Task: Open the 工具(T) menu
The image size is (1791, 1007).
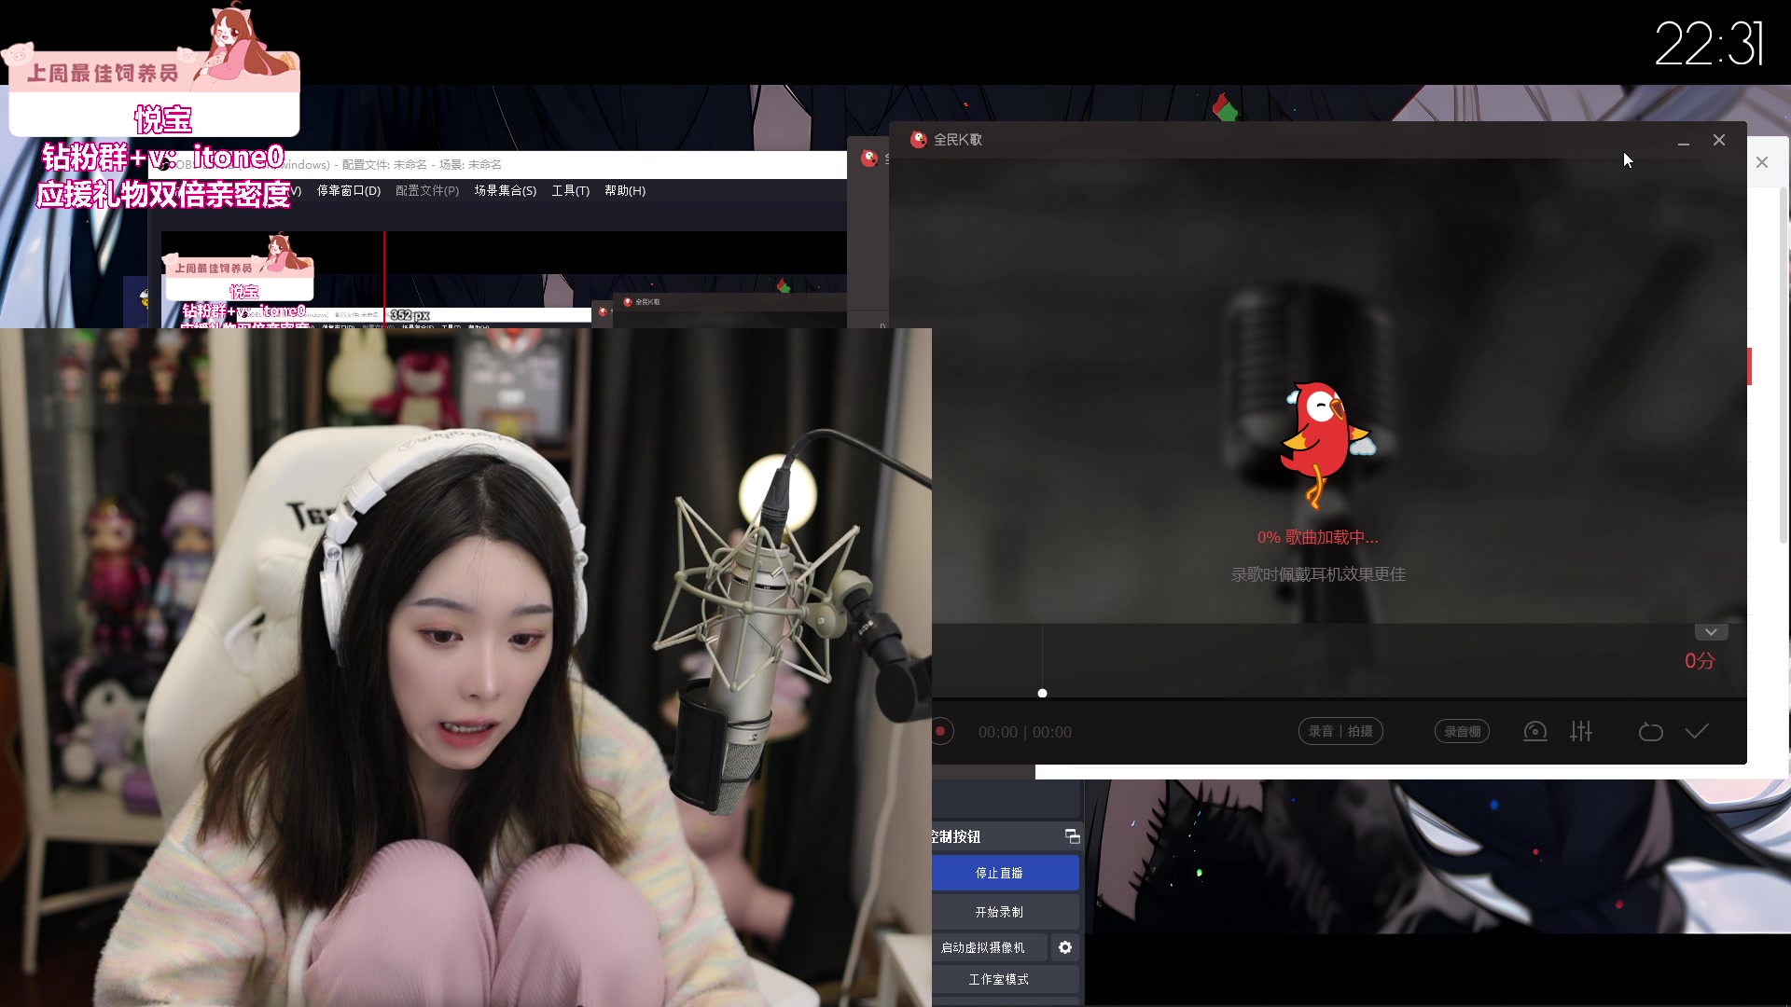Action: coord(570,191)
